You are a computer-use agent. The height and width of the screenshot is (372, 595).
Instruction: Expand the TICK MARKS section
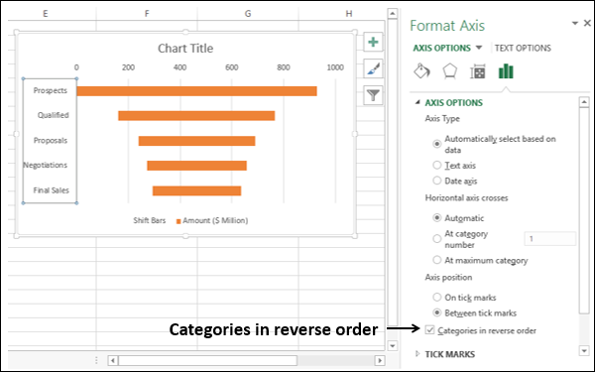coord(417,354)
